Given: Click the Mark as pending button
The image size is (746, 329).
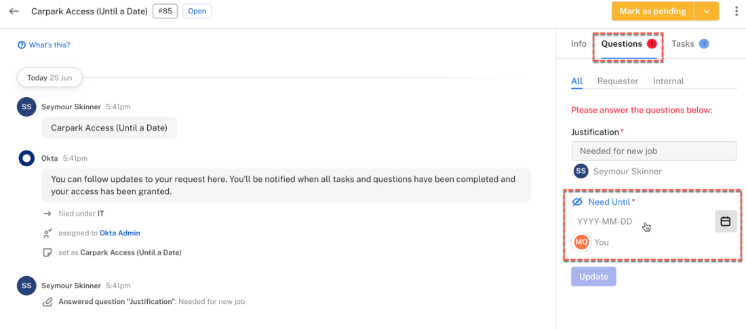Looking at the screenshot, I should click(652, 12).
